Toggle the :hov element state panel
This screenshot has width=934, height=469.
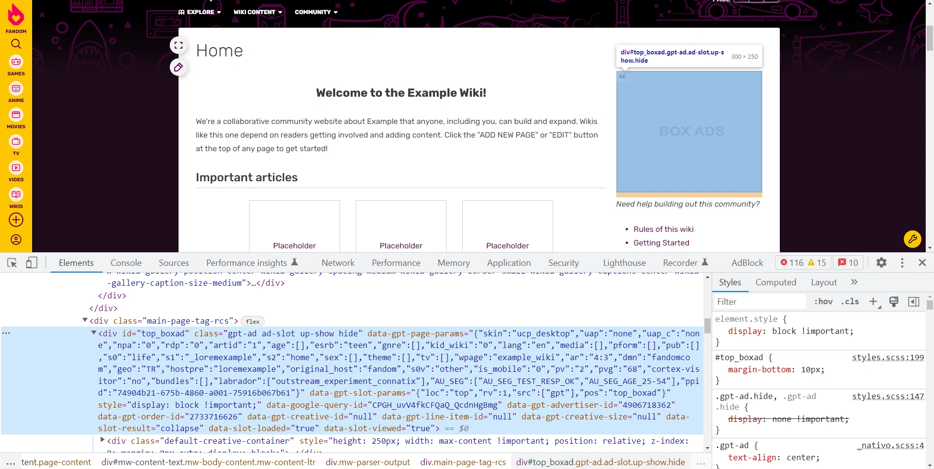(x=823, y=302)
